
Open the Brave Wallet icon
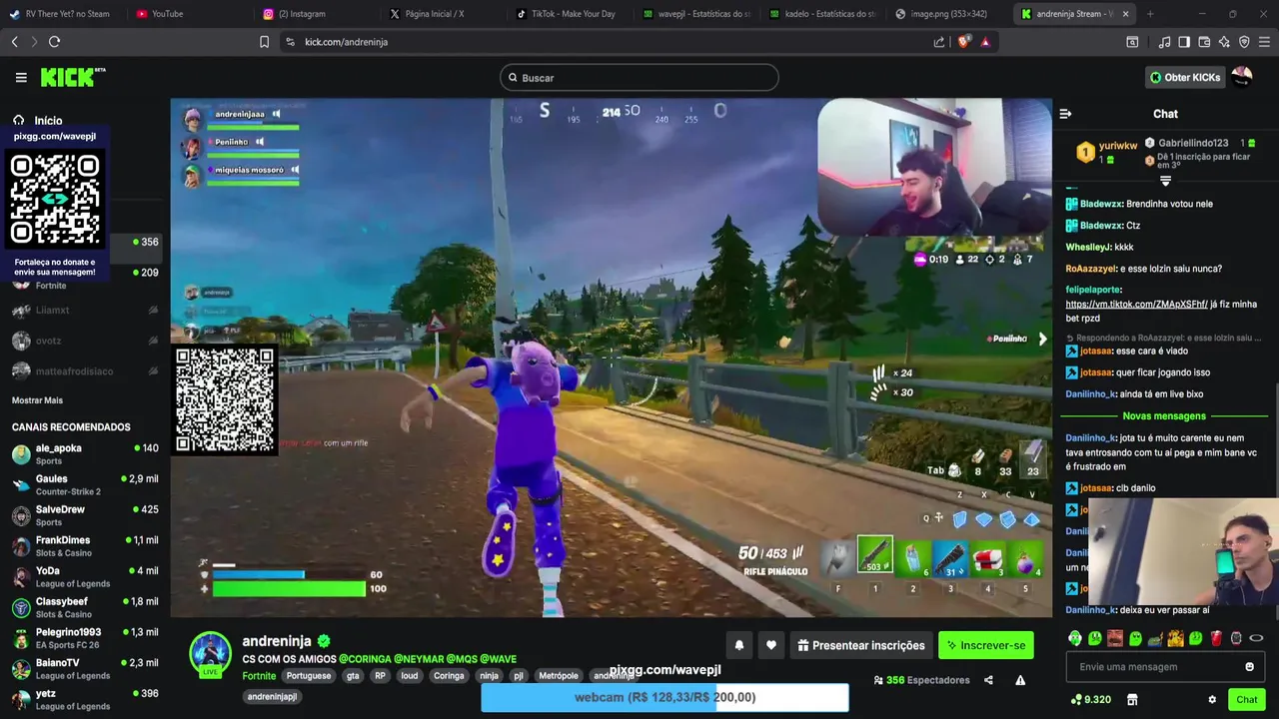1204,42
